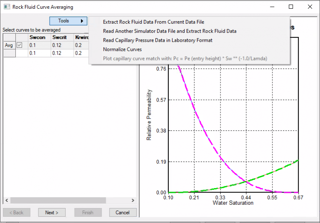Click the right scroll arrow of the table

pyautogui.click(x=133, y=201)
